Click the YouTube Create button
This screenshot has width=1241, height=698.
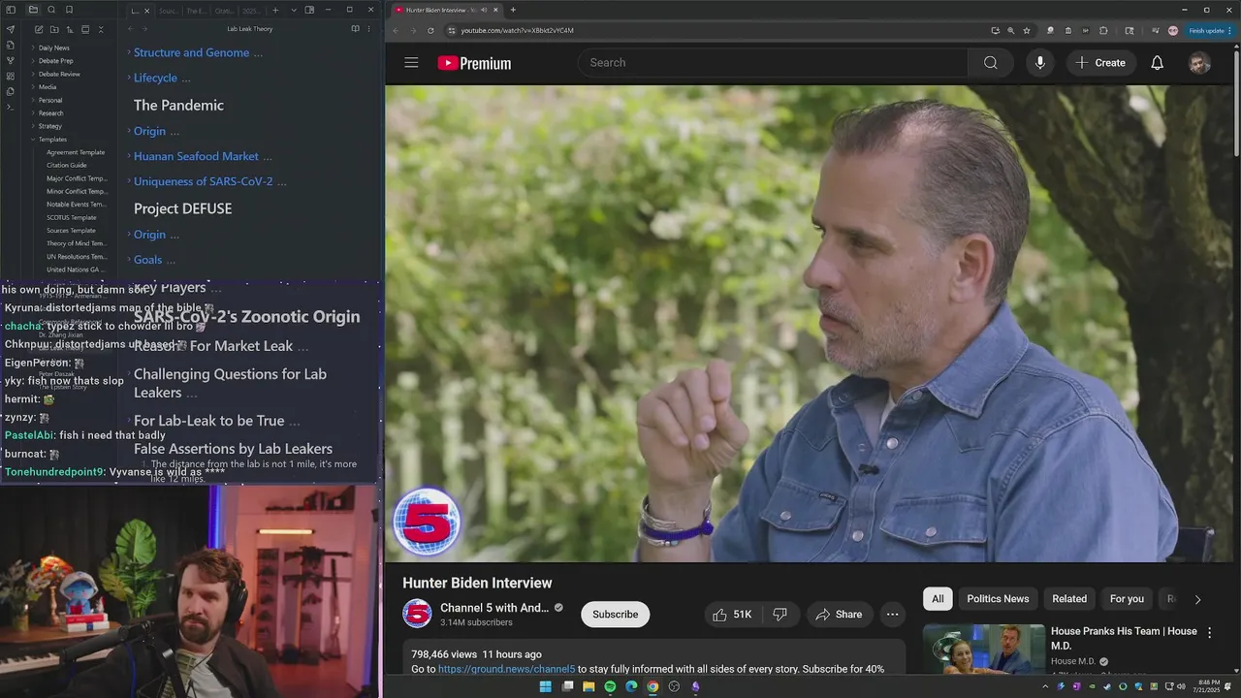(1100, 63)
